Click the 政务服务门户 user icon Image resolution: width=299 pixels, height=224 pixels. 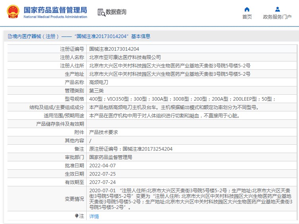(278, 10)
